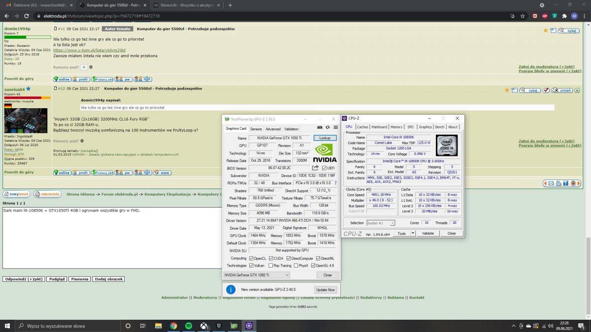Click the sunrise84 avatar image
Viewport: 591px width, 332px height.
(26, 121)
